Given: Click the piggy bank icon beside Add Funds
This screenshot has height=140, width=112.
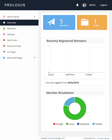Looking at the screenshot, I should (x=4, y=40).
